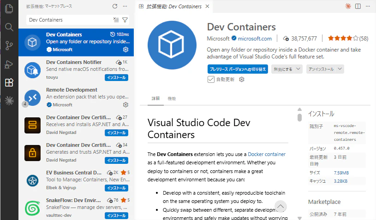The image size is (376, 220).
Task: Install Dev Containers Notifier extension
Action: [x=116, y=77]
